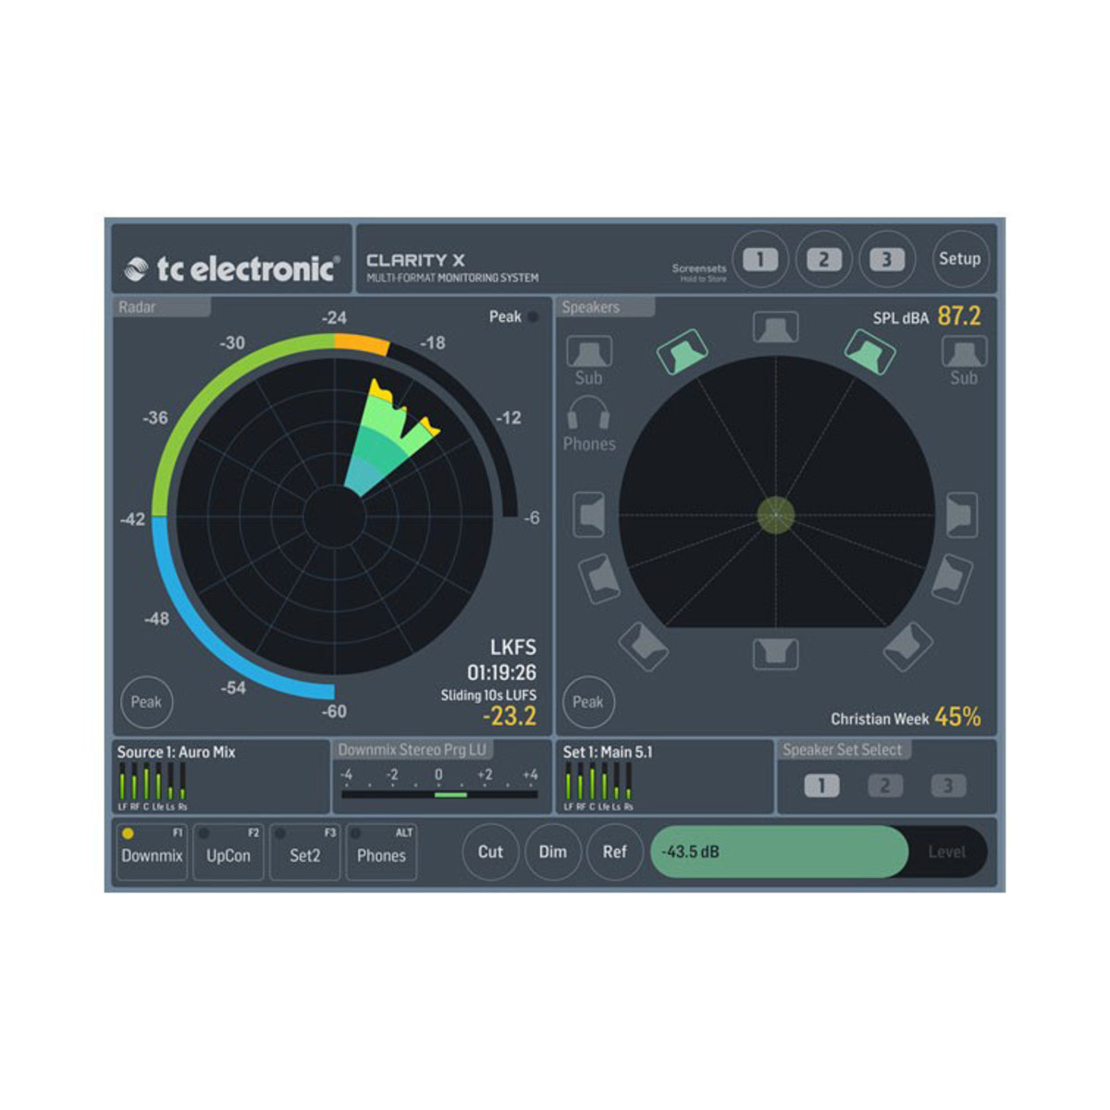
Task: Select the Phones headphone icon
Action: pyautogui.click(x=588, y=413)
